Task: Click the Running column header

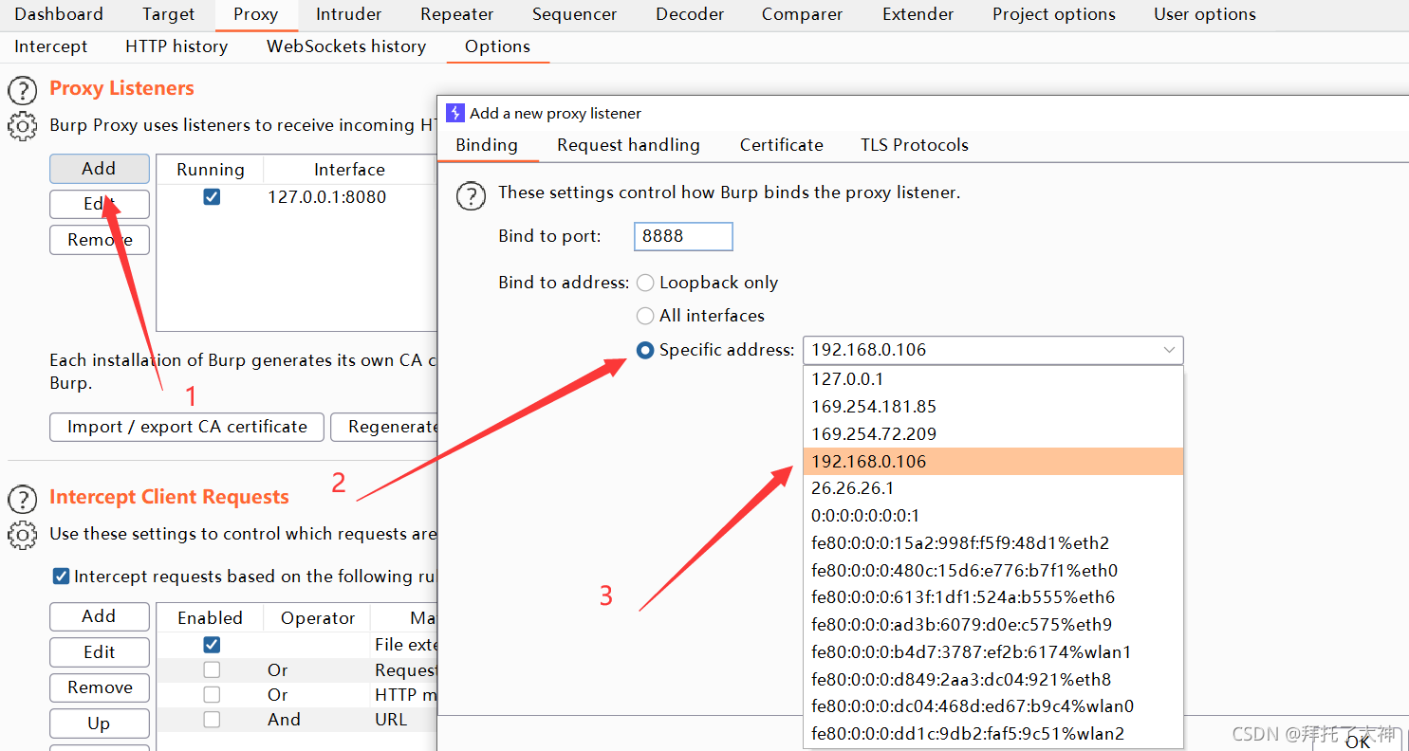Action: pos(211,170)
